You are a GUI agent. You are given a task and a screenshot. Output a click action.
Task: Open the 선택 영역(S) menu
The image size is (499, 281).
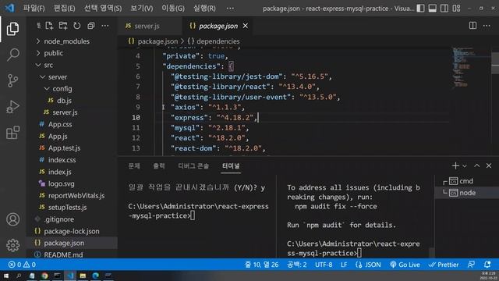[x=102, y=9]
